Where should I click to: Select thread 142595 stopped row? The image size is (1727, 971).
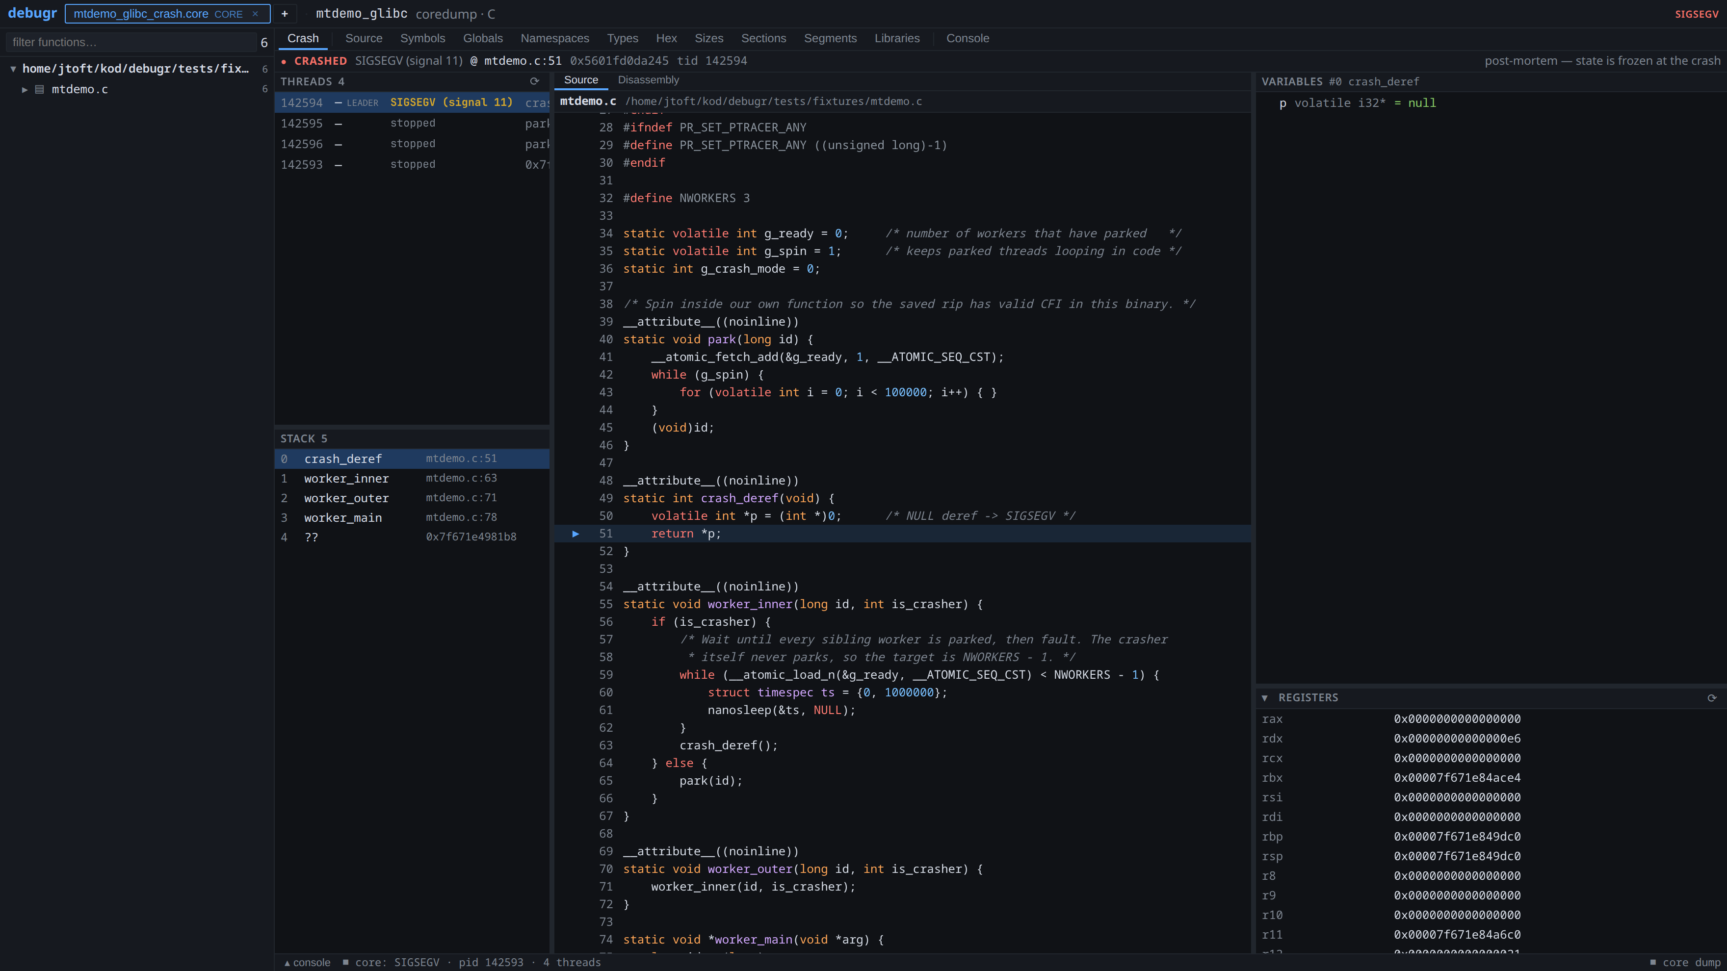pos(412,123)
